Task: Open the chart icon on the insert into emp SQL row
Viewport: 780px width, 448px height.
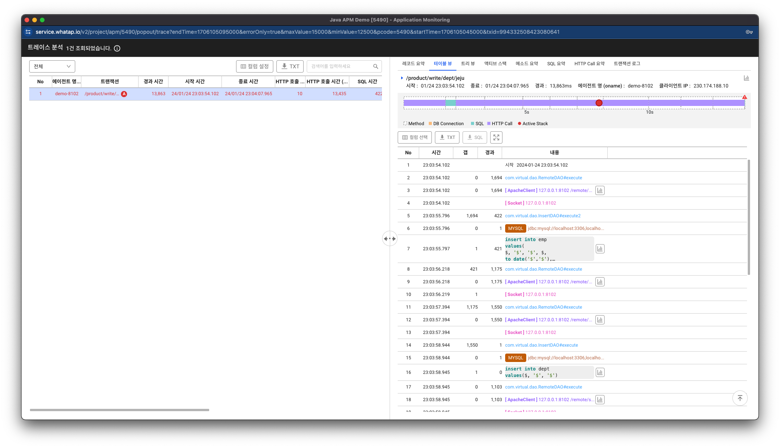Action: (600, 249)
